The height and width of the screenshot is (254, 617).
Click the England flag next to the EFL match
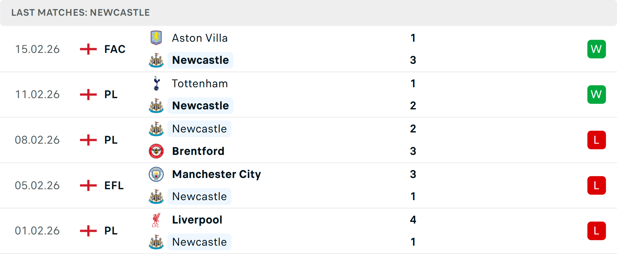[x=88, y=185]
